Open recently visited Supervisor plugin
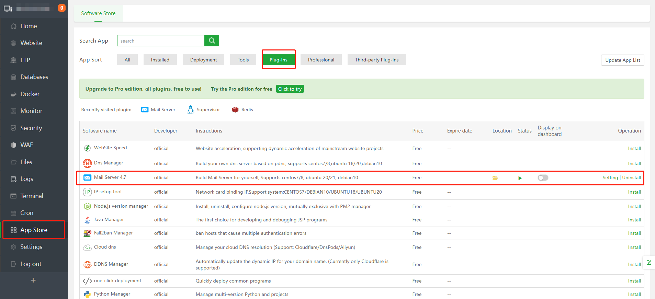 (203, 110)
